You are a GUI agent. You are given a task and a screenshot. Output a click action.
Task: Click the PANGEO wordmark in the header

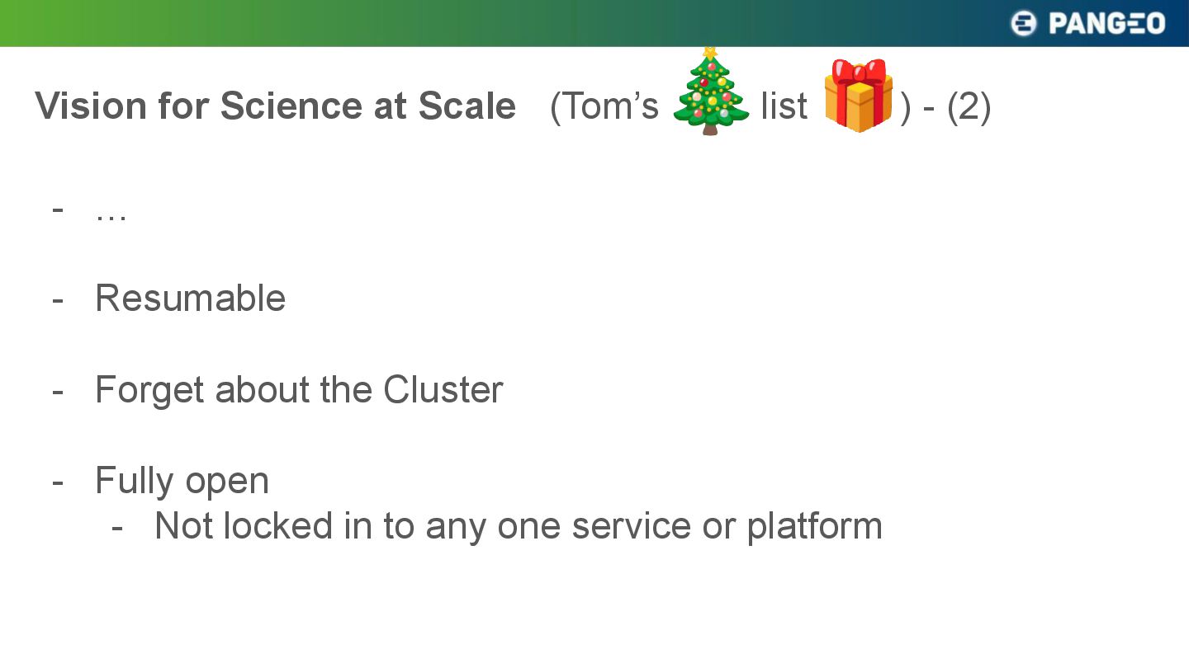tap(1106, 23)
